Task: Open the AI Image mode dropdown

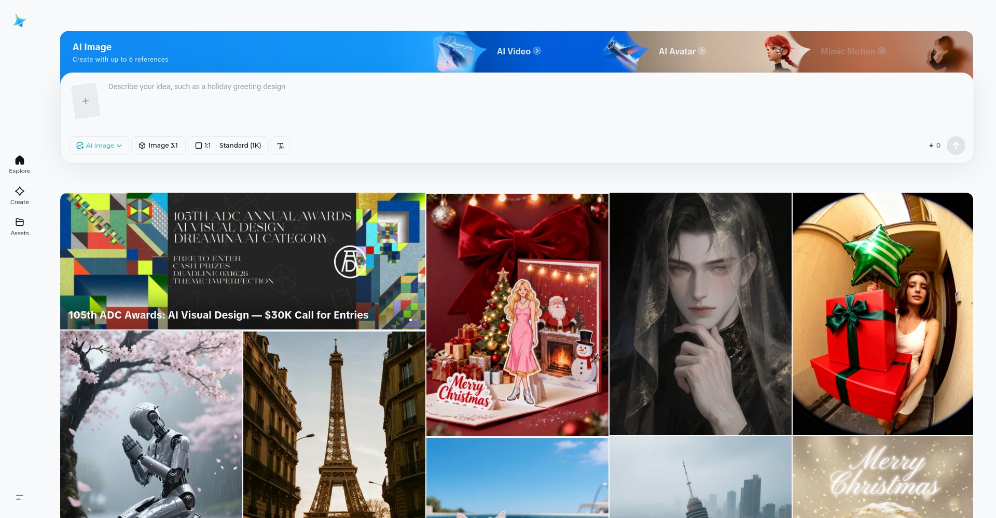Action: pyautogui.click(x=99, y=146)
